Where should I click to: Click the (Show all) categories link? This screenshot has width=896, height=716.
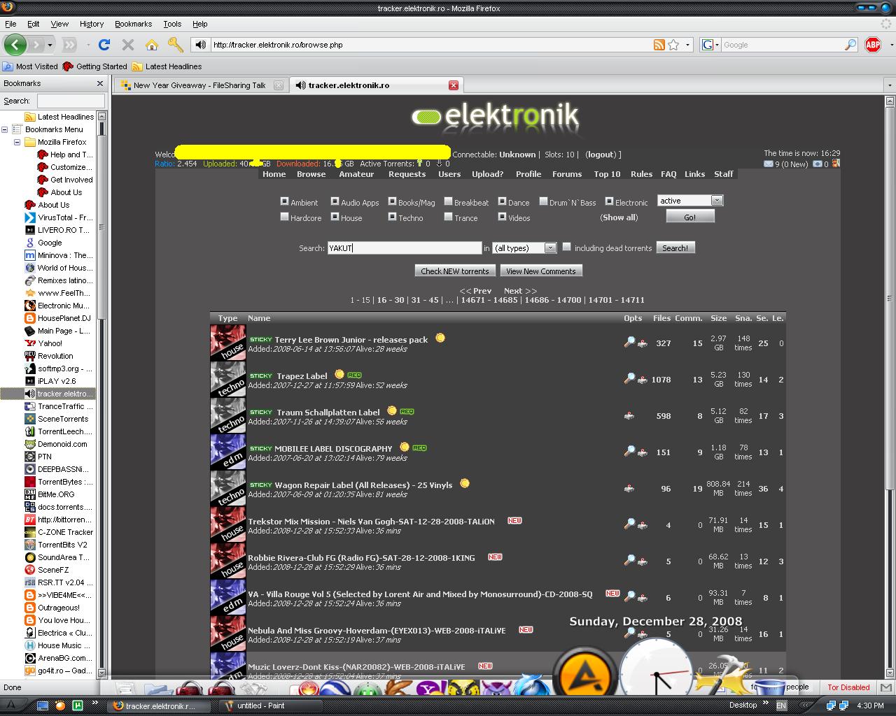coord(619,217)
